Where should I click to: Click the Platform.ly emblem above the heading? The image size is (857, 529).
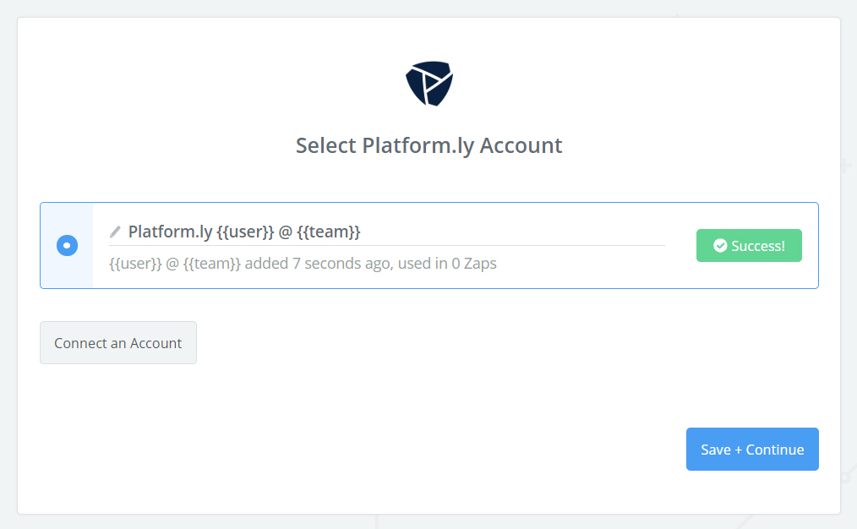coord(428,84)
